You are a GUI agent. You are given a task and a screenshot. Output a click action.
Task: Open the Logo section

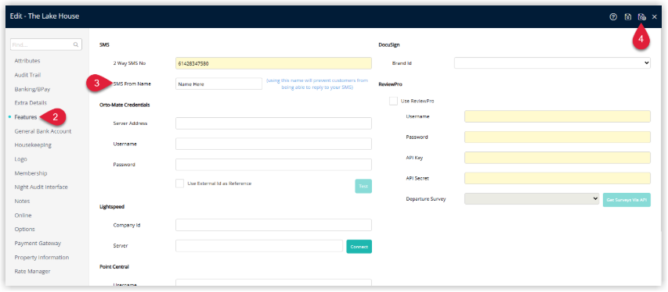pos(20,159)
